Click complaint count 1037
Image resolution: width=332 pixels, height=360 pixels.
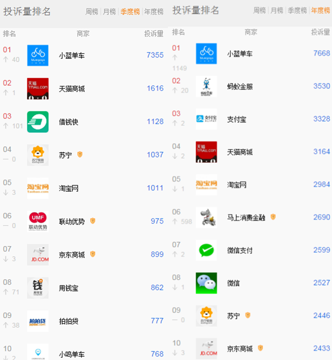coord(155,155)
